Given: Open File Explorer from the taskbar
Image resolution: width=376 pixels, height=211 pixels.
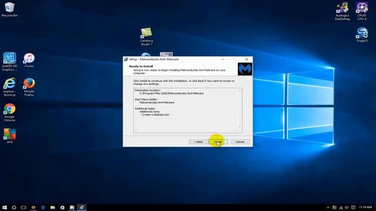Looking at the screenshot, I should tap(53, 207).
